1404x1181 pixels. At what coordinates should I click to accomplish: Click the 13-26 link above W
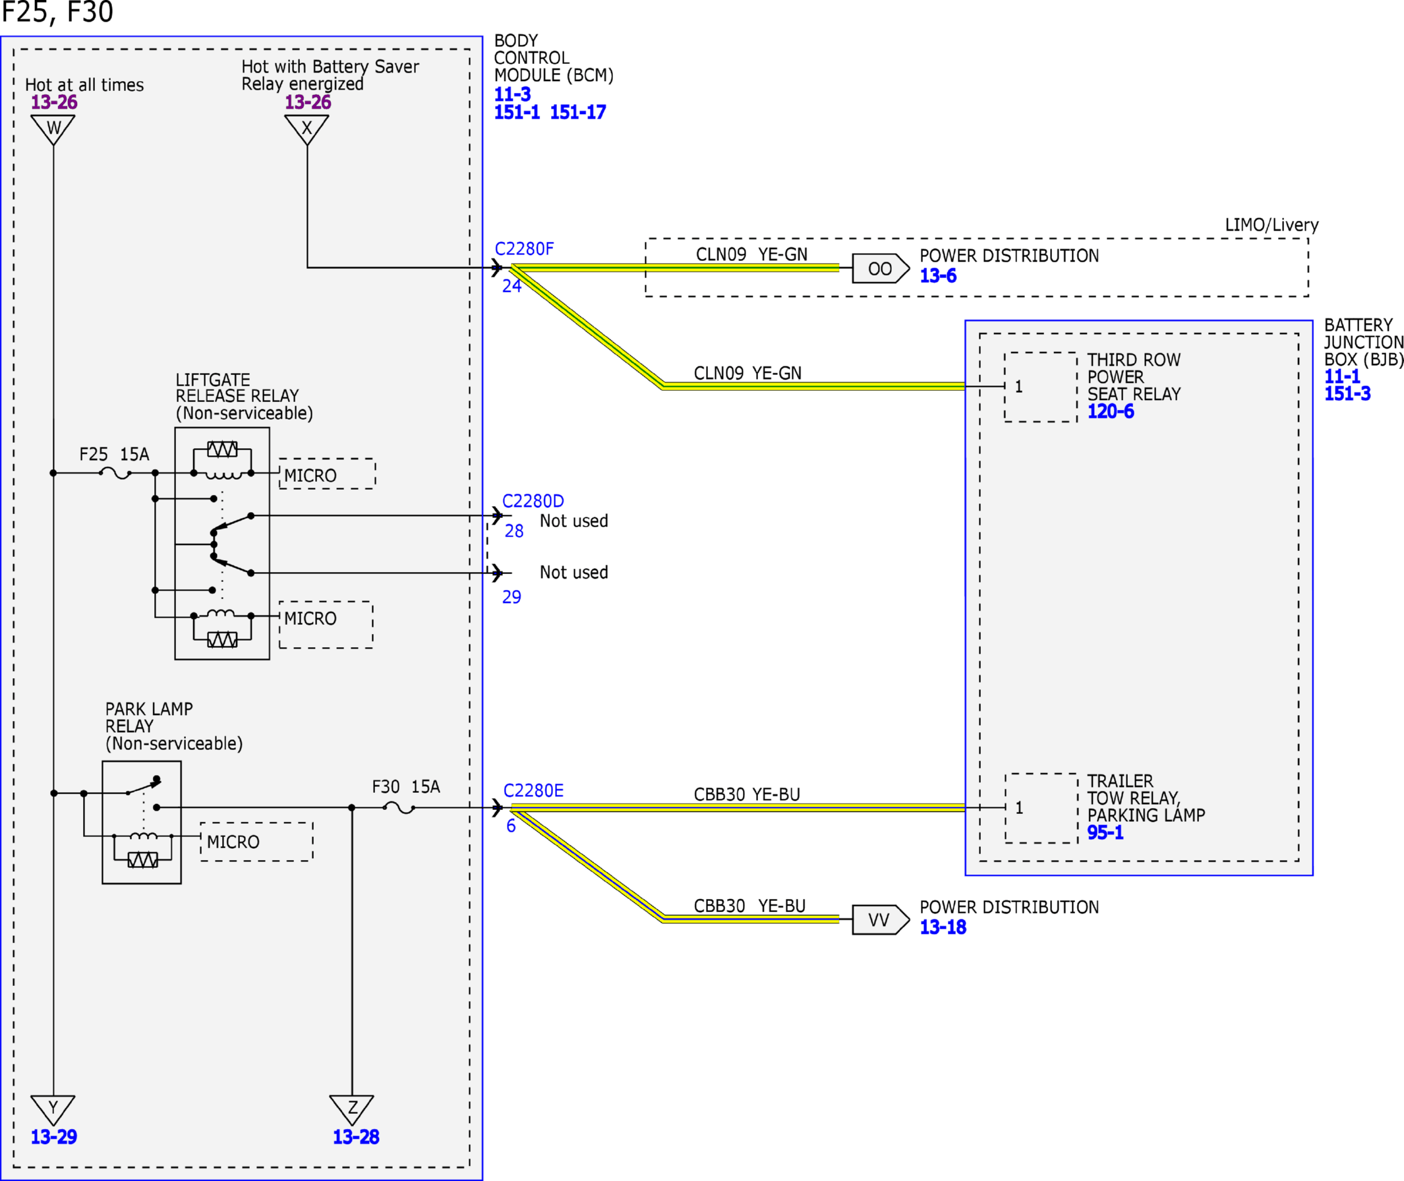tap(53, 101)
